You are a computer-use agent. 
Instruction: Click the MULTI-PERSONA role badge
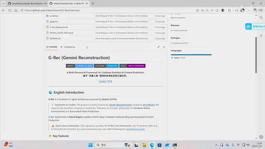coord(132,66)
